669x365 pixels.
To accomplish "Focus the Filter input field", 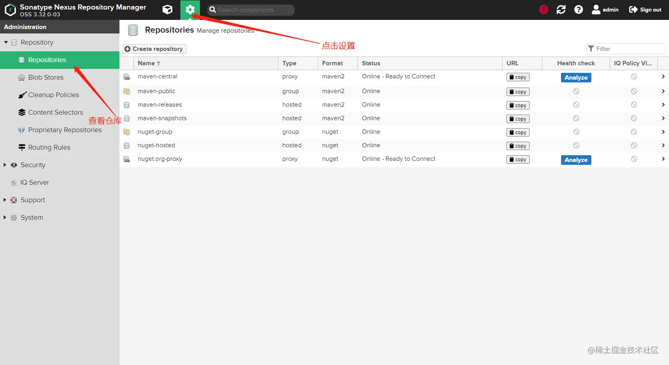I will click(x=626, y=49).
